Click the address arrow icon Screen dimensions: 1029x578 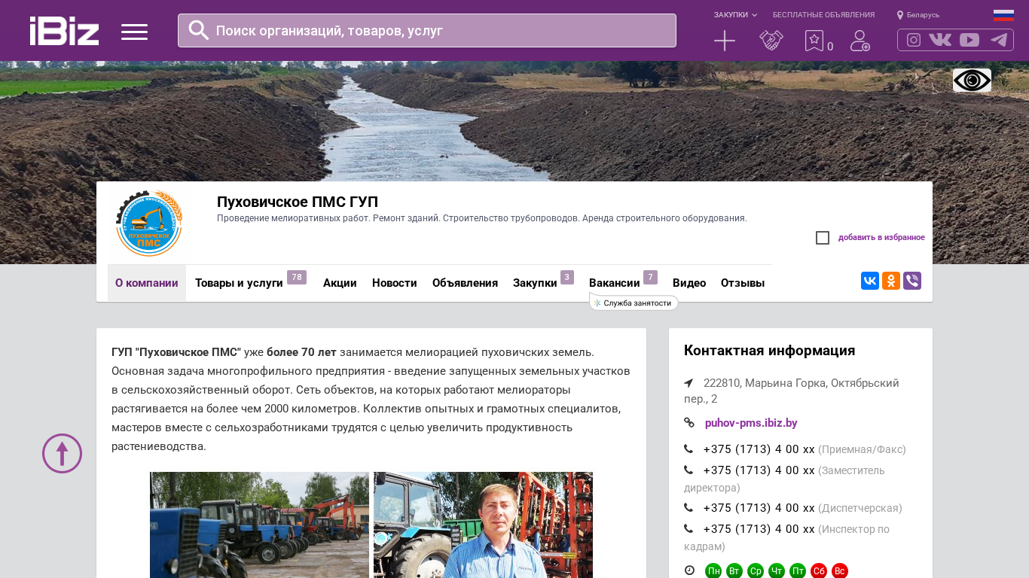(689, 383)
